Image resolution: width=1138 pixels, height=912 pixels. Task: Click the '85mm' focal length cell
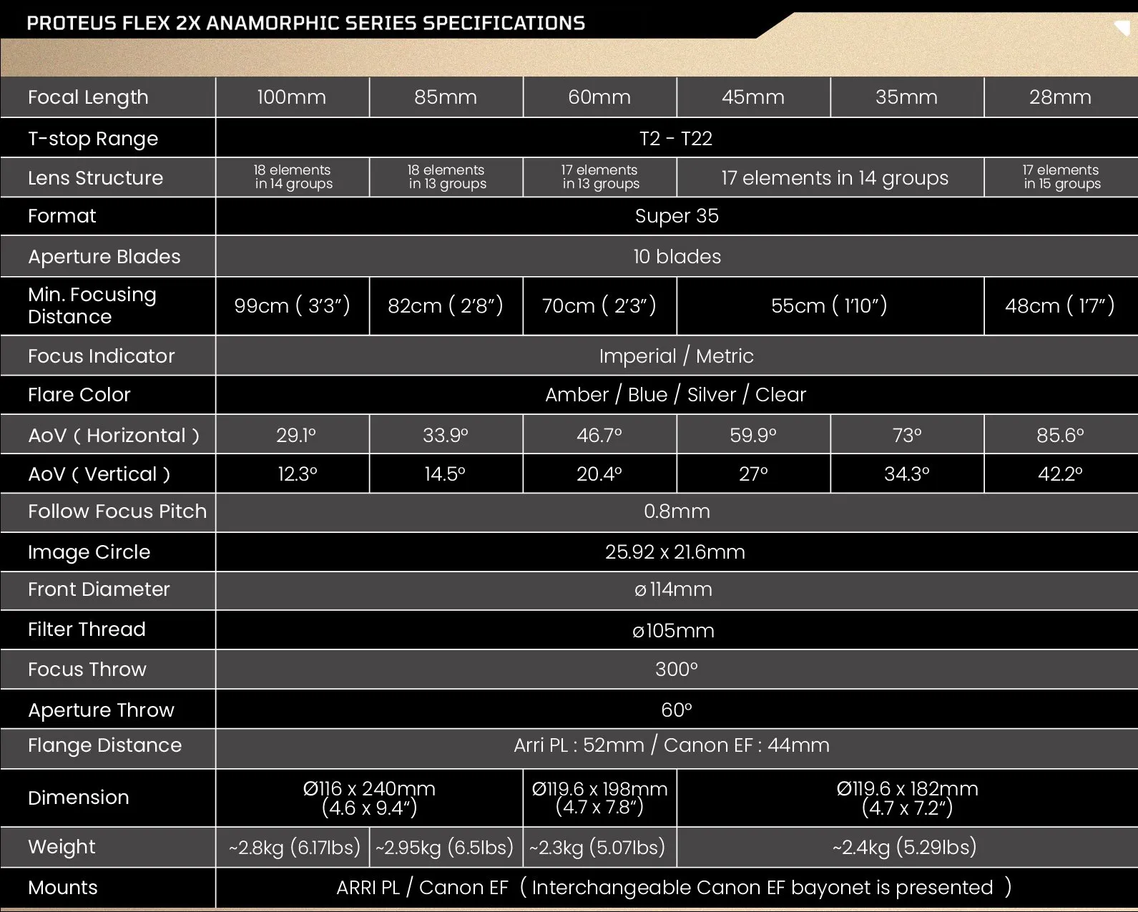coord(446,97)
